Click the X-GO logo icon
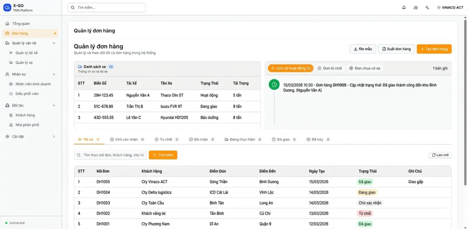The image size is (467, 229). (x=7, y=8)
